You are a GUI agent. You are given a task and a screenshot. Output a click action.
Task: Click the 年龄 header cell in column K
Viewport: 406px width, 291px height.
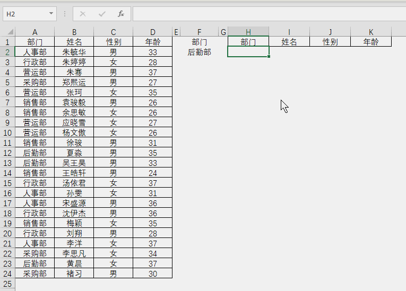(371, 42)
